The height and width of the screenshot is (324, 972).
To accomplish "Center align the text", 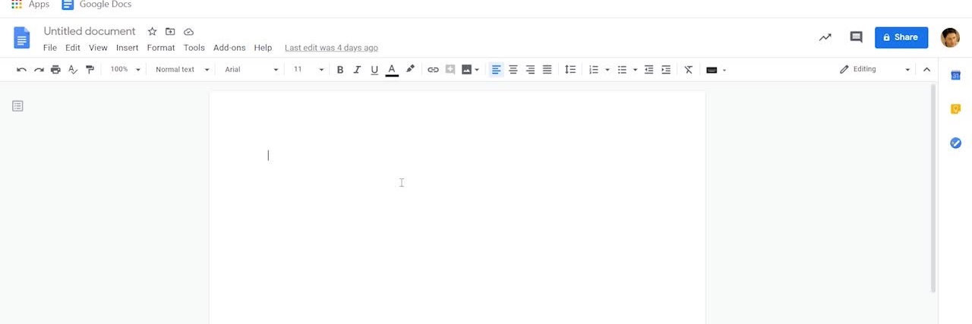I will coord(513,70).
